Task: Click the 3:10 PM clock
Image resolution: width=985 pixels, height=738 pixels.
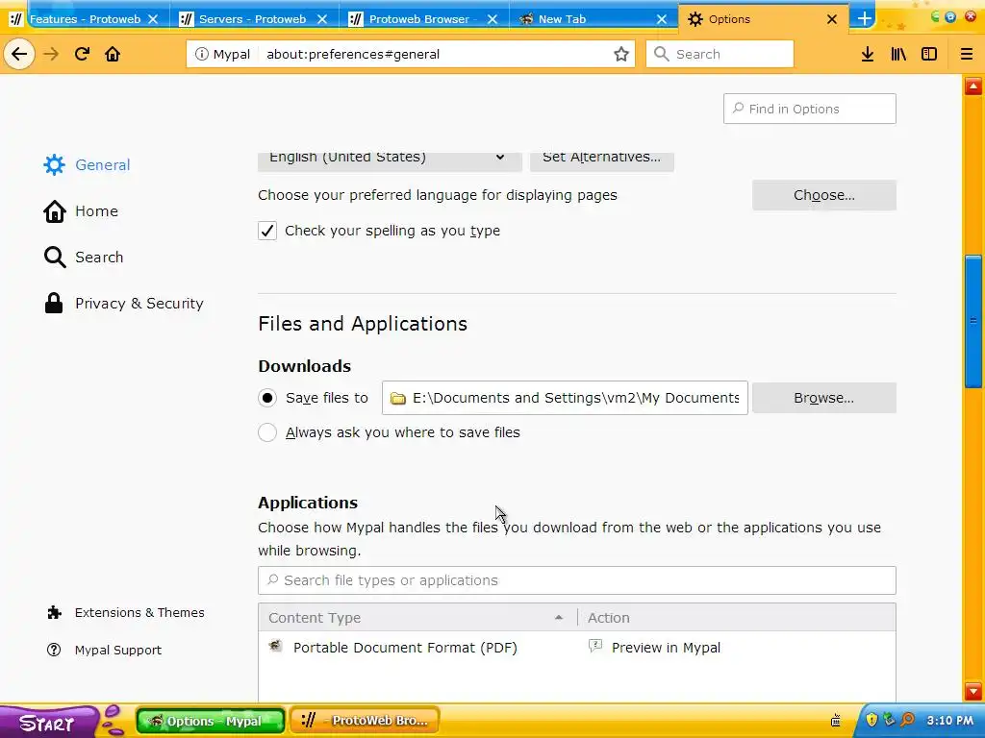Action: 949,721
